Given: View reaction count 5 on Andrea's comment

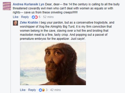Looking at the screenshot, I should (x=40, y=17).
